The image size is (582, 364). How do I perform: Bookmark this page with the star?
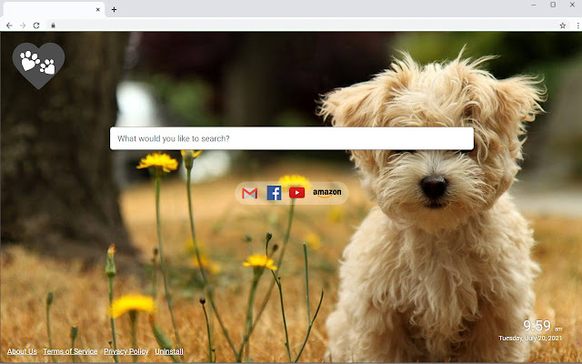coord(563,25)
